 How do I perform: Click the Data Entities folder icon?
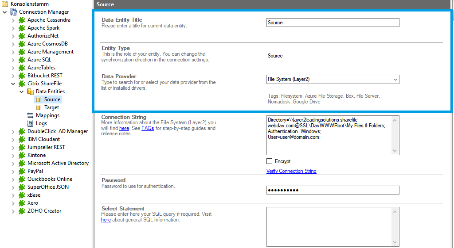[x=30, y=92]
